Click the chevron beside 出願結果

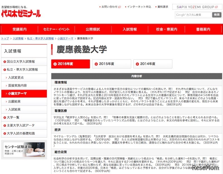pos(6,102)
